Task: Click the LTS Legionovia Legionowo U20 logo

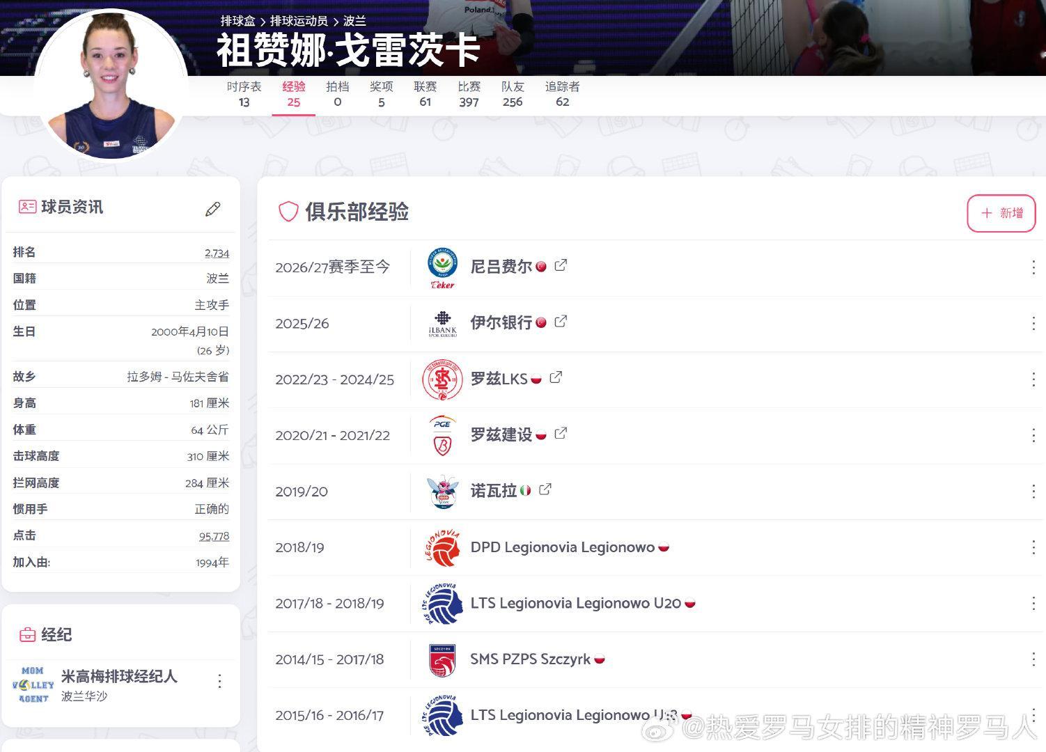Action: 442,604
